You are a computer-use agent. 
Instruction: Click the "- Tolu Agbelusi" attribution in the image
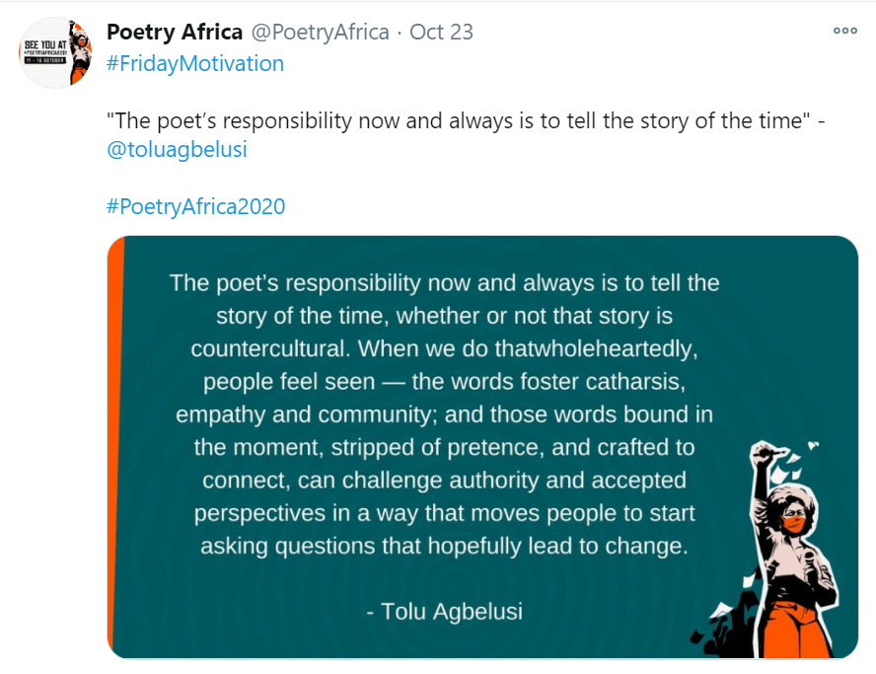[444, 612]
